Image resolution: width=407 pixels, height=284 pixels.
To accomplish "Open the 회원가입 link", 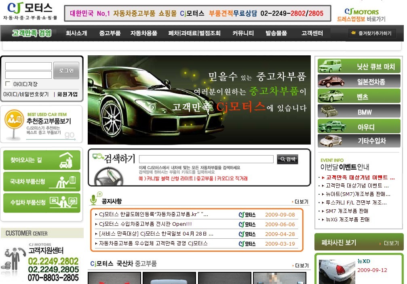I will click(67, 95).
